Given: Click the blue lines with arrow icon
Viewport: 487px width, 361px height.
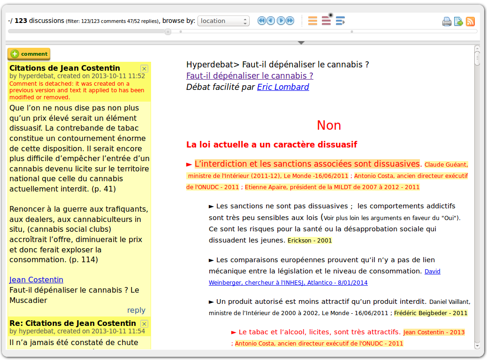Looking at the screenshot, I should coord(341,21).
